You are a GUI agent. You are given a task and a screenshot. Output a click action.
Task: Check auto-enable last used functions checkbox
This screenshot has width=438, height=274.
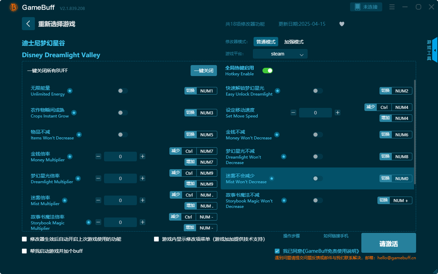[x=24, y=239]
